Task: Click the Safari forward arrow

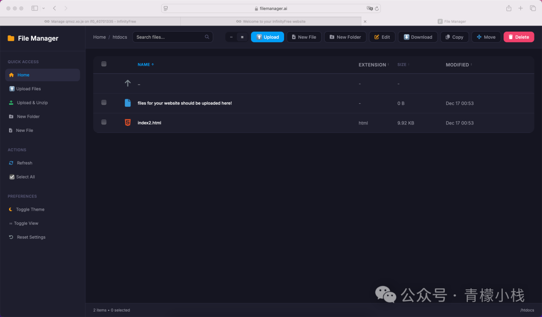Action: (66, 9)
